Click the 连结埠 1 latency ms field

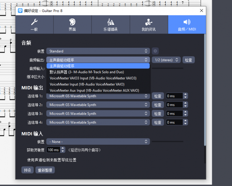(174, 96)
